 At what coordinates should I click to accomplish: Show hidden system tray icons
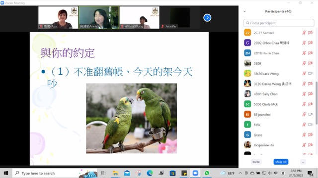(x=240, y=173)
